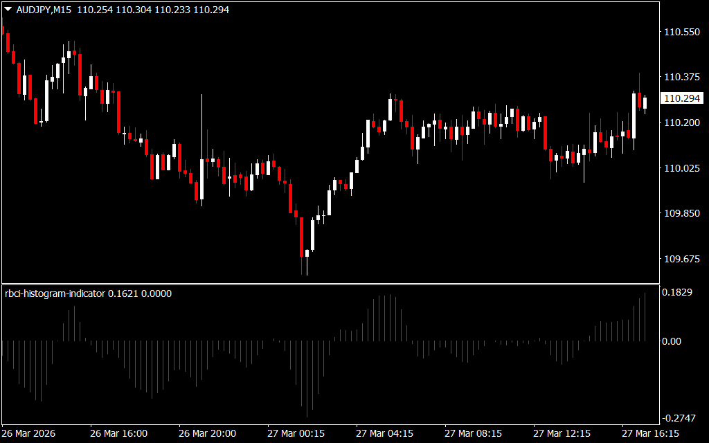Screen dimensions: 709x443
Task: Click the 110.375 price axis label
Action: [682, 77]
